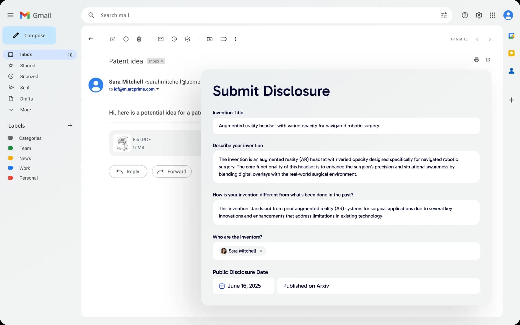The width and height of the screenshot is (520, 325).
Task: Open search options filter icon
Action: (444, 15)
